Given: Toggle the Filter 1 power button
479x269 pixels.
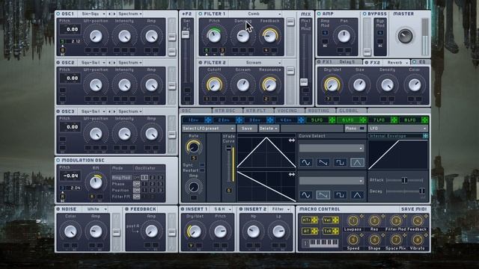Looking at the screenshot, I should 201,13.
